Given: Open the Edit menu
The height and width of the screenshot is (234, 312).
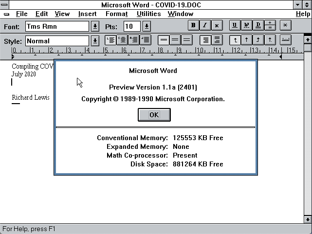Looking at the screenshot, I should coord(41,14).
